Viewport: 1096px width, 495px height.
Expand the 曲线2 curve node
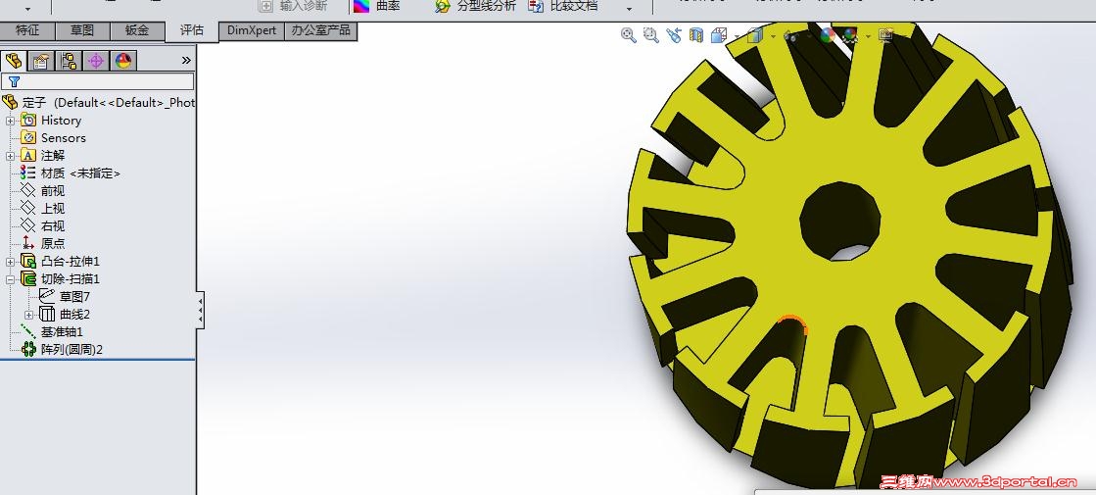click(x=28, y=315)
